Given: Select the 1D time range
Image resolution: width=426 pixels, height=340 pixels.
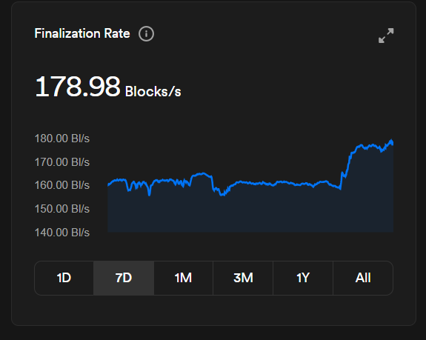Looking at the screenshot, I should pyautogui.click(x=64, y=278).
